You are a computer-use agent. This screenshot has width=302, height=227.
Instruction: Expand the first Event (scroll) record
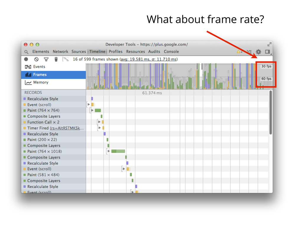coord(88,105)
